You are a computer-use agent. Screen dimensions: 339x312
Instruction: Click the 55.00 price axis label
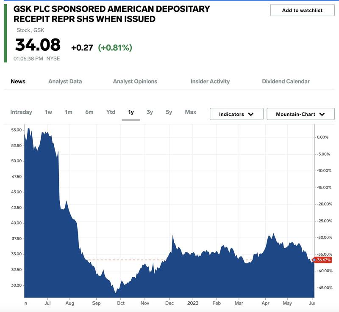click(17, 130)
